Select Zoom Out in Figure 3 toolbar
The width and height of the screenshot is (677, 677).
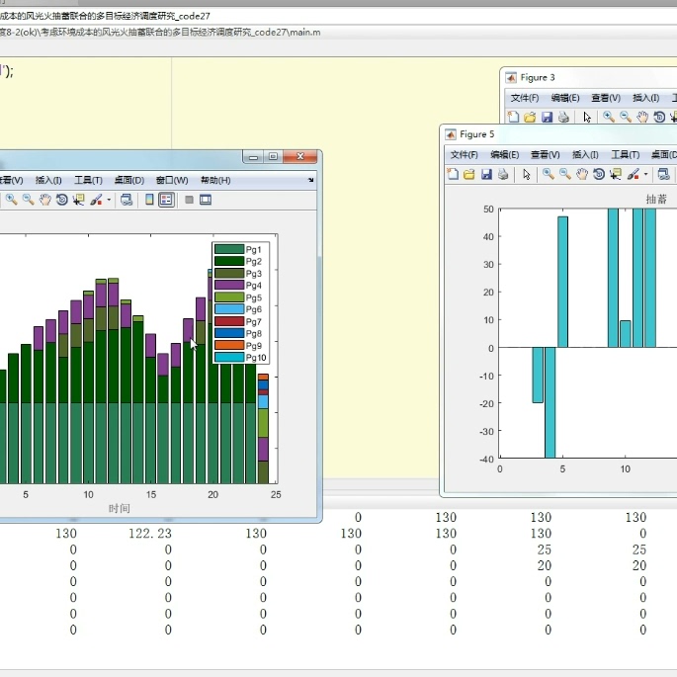pyautogui.click(x=626, y=117)
